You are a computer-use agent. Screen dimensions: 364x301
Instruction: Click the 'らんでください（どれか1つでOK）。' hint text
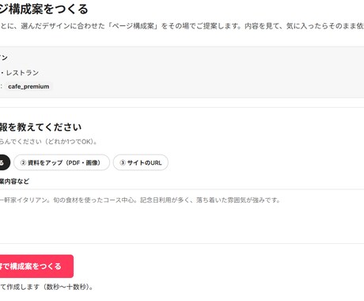point(48,142)
